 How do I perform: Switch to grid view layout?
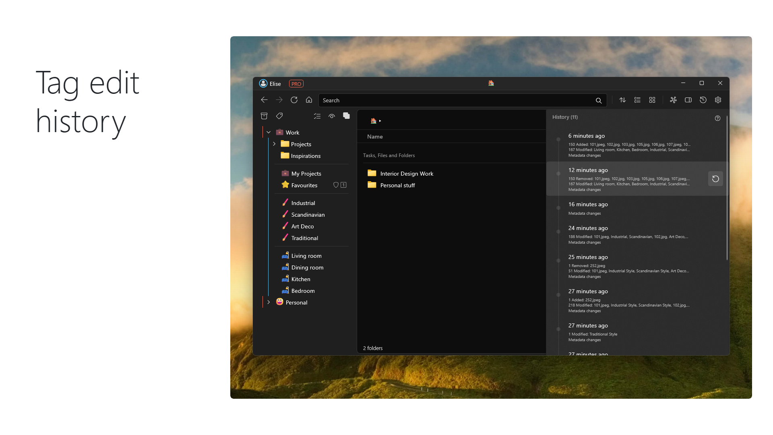click(652, 100)
